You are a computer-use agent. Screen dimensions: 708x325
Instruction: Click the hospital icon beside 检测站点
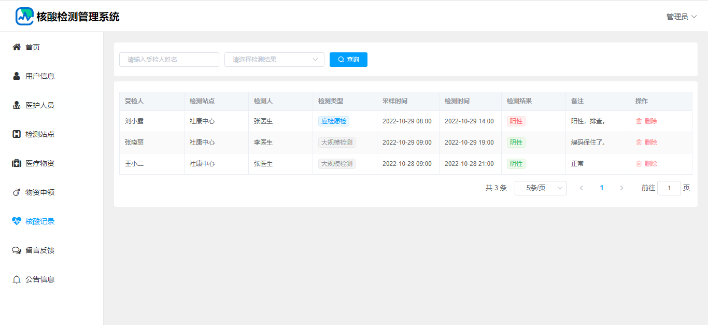(x=17, y=134)
